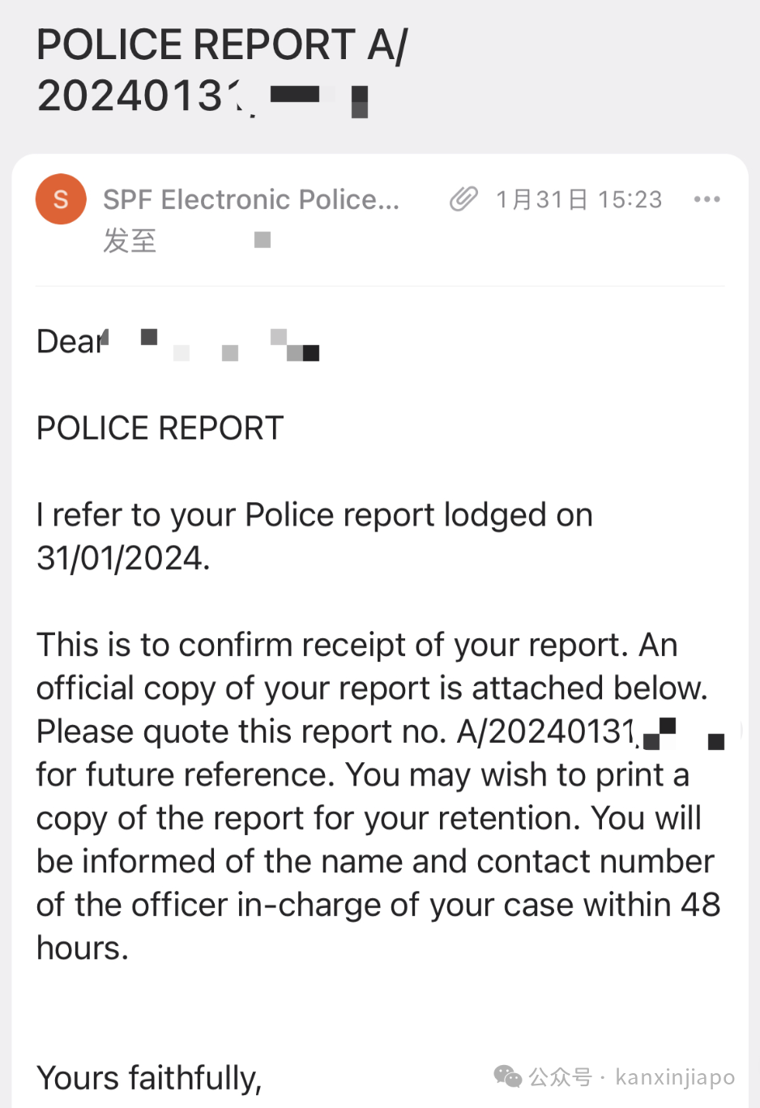Open the paperclip attachment icon
The width and height of the screenshot is (760, 1108).
pyautogui.click(x=463, y=198)
